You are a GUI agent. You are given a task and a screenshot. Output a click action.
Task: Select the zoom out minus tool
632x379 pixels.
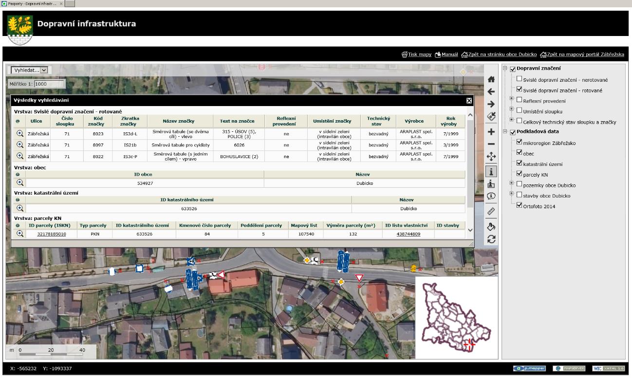[491, 144]
